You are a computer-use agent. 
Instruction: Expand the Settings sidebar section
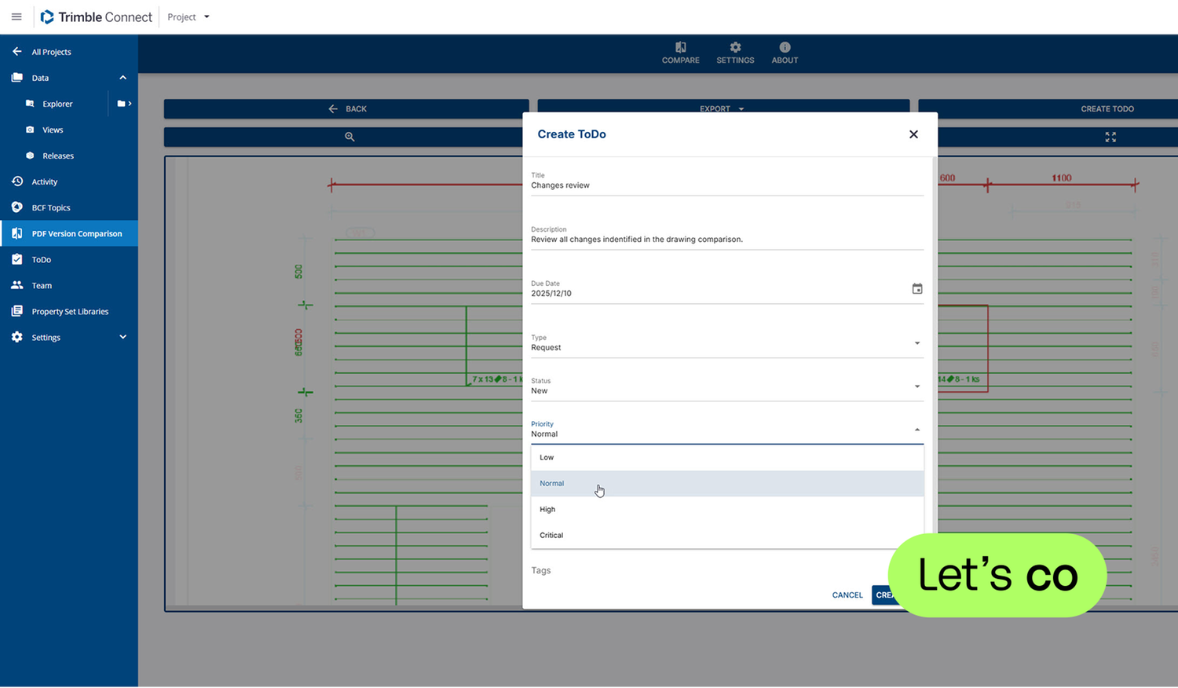pyautogui.click(x=123, y=337)
